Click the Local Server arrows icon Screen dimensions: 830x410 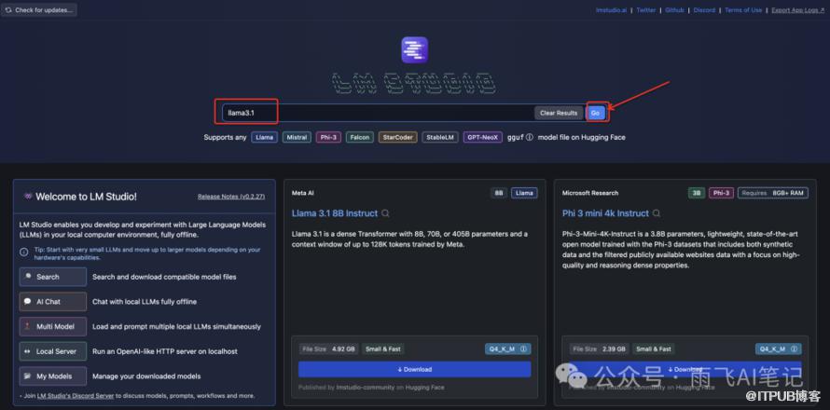27,351
